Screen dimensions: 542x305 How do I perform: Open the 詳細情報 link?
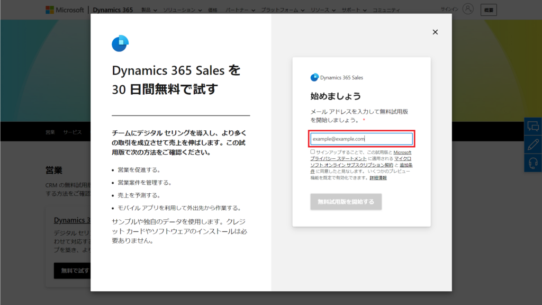tap(378, 178)
